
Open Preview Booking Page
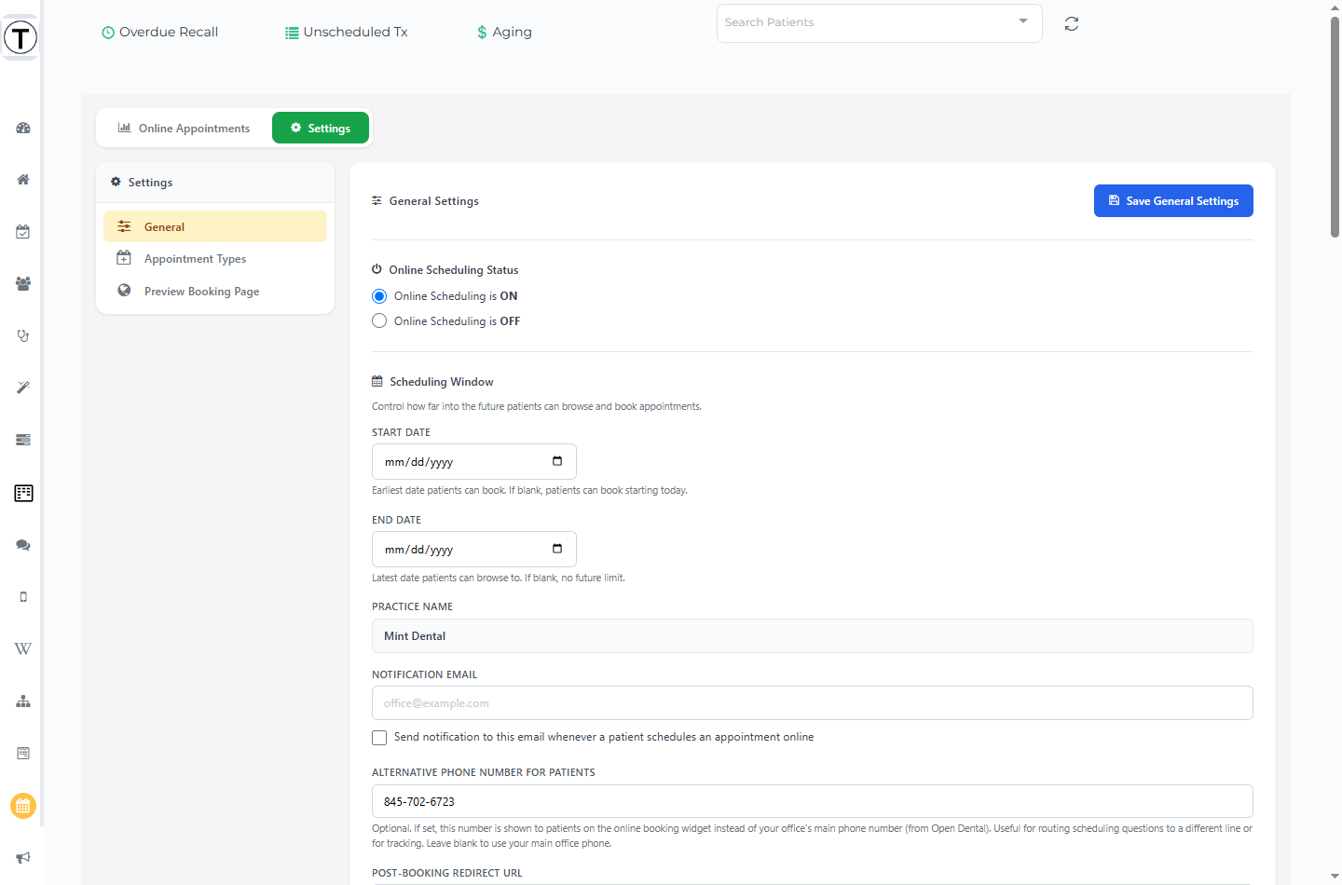pyautogui.click(x=215, y=292)
